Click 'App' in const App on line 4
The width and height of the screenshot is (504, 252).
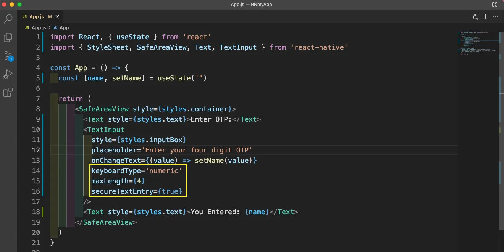click(x=81, y=68)
